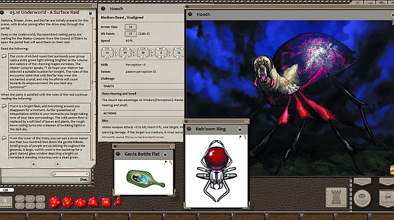This screenshot has width=394, height=220.
Task: Toggle the +2 modifier button
Action: 30,199
